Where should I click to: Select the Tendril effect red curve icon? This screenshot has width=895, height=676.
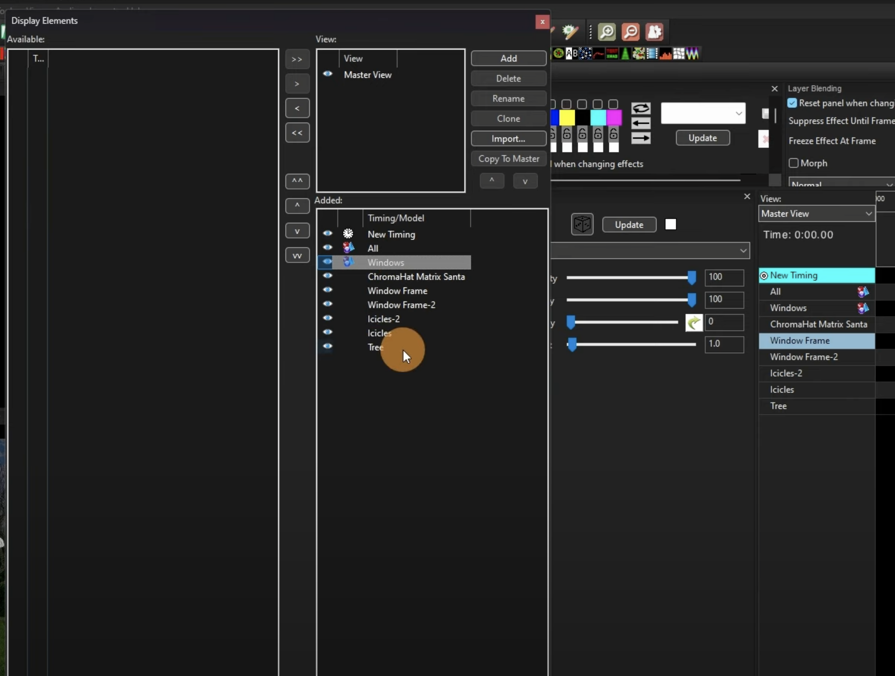tap(598, 53)
